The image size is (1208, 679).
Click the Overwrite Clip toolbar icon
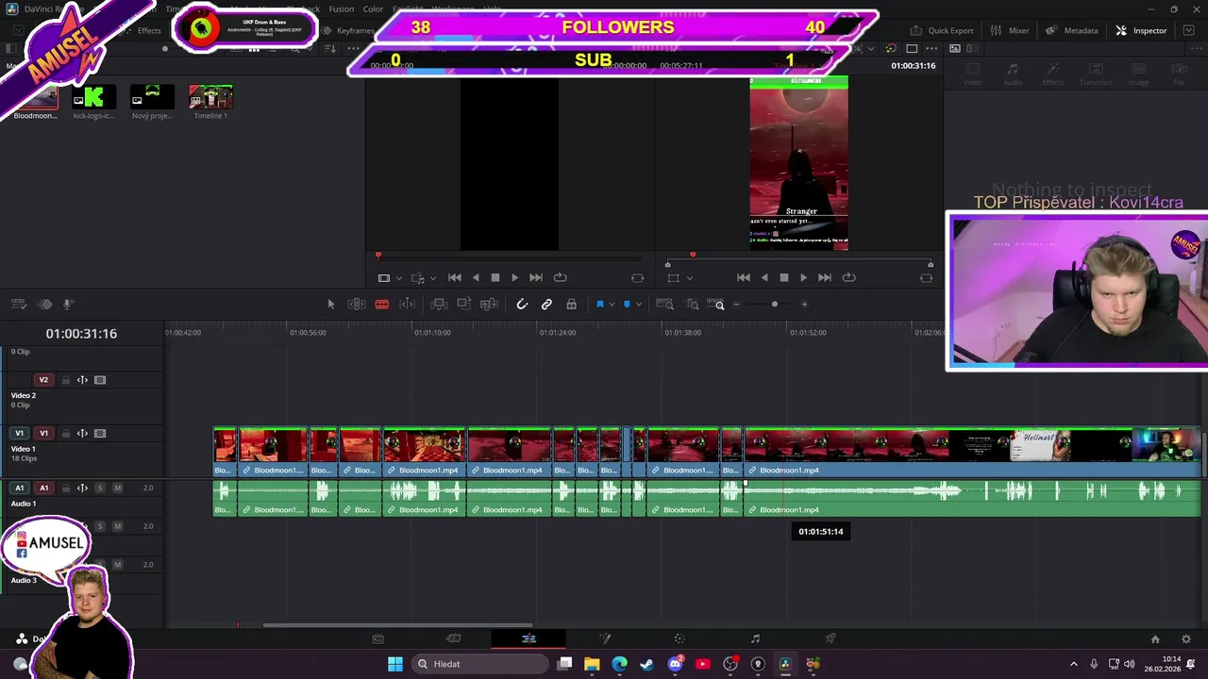[463, 304]
